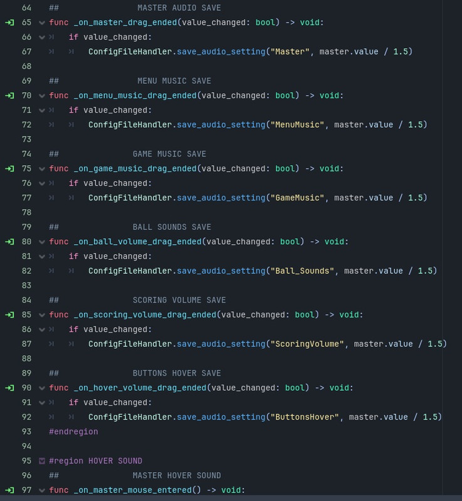Collapse the if block on line 76

tap(42, 183)
